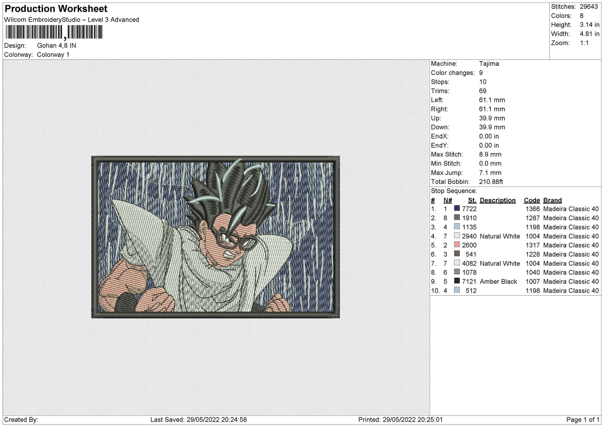The height and width of the screenshot is (427, 604).
Task: Select the brown swatch for code 1228
Action: pos(457,254)
